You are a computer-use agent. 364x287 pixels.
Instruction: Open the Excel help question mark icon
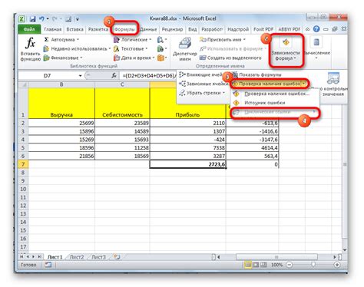(316, 29)
